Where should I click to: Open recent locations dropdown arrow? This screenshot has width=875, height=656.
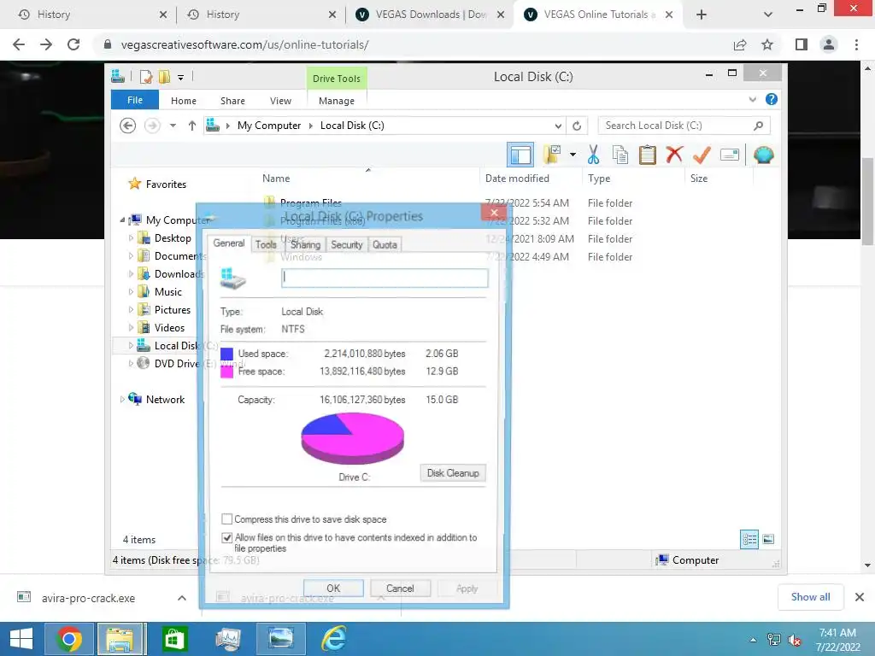(x=173, y=126)
